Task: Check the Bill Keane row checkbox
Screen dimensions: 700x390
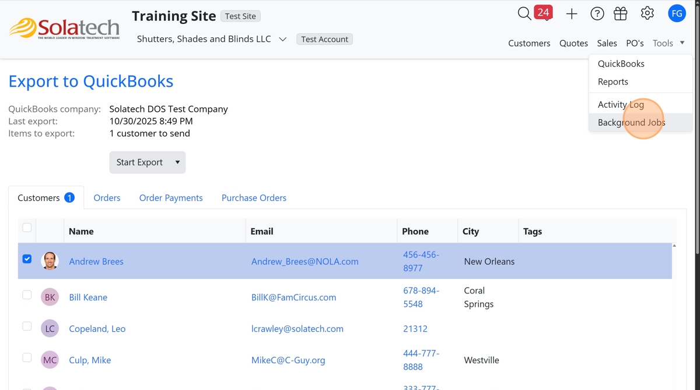Action: pos(27,295)
